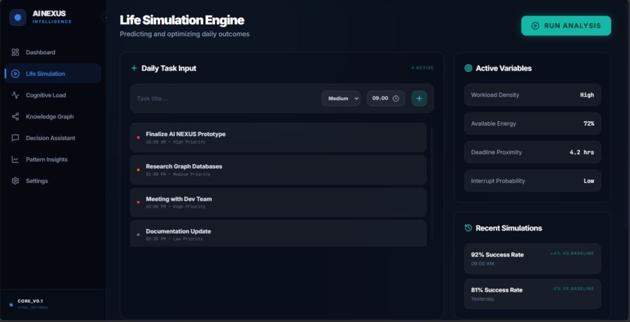Image resolution: width=630 pixels, height=322 pixels.
Task: Click the Decision Assistant chat icon
Action: click(16, 138)
